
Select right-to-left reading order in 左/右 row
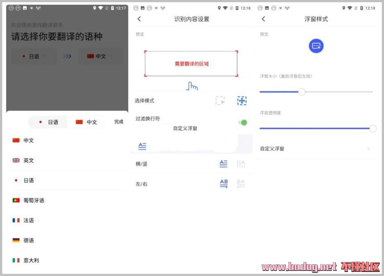pos(241,183)
